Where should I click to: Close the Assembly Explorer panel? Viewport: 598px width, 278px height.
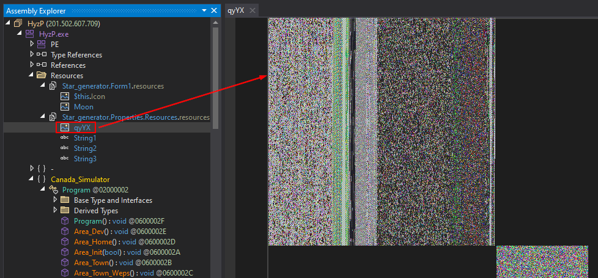[214, 10]
